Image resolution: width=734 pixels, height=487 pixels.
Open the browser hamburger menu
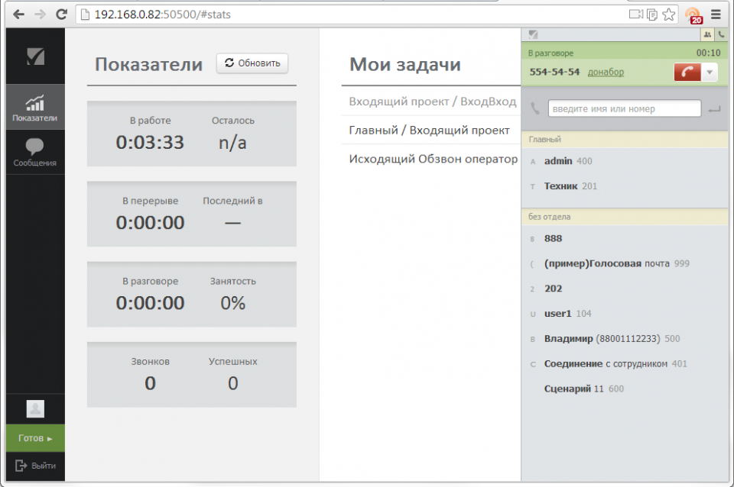pyautogui.click(x=716, y=15)
